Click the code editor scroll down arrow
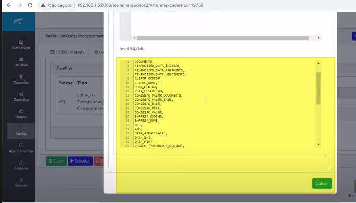 pyautogui.click(x=318, y=145)
